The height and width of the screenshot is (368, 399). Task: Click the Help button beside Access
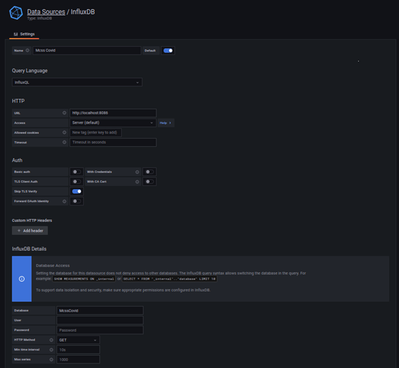165,123
